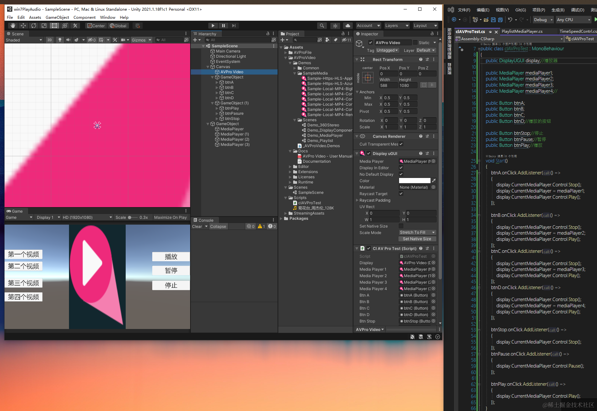The image size is (597, 411).
Task: Open the Tag Untagged dropdown
Action: [x=387, y=50]
